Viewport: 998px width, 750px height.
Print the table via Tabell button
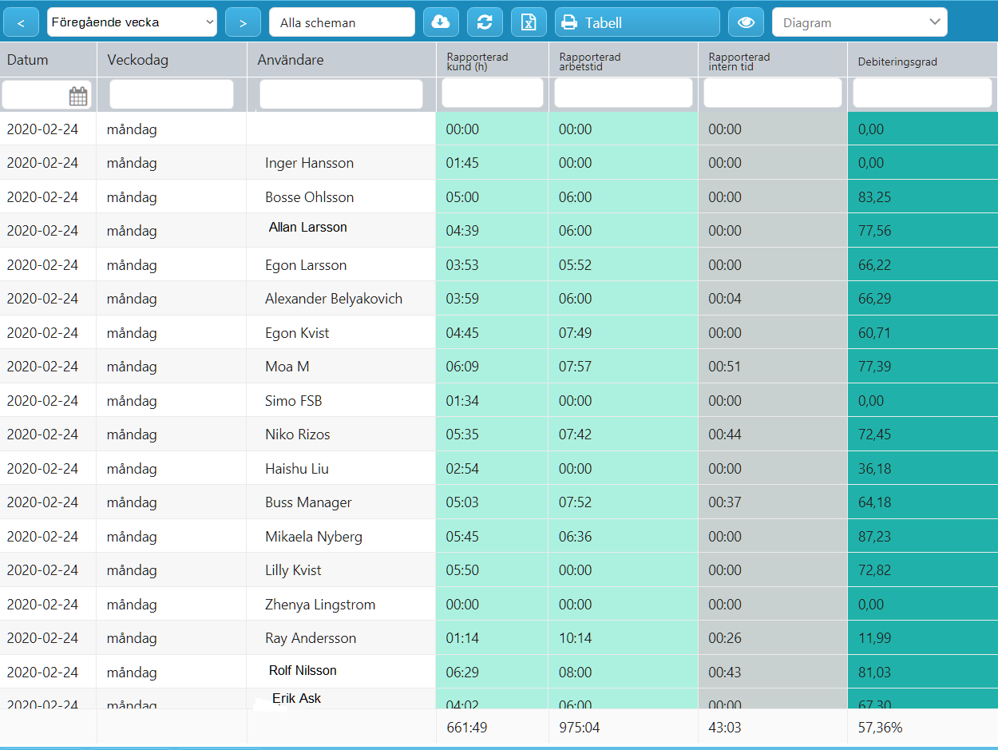pyautogui.click(x=637, y=22)
